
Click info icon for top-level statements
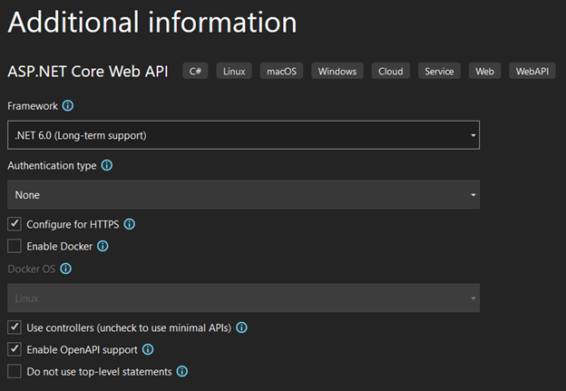click(x=181, y=371)
